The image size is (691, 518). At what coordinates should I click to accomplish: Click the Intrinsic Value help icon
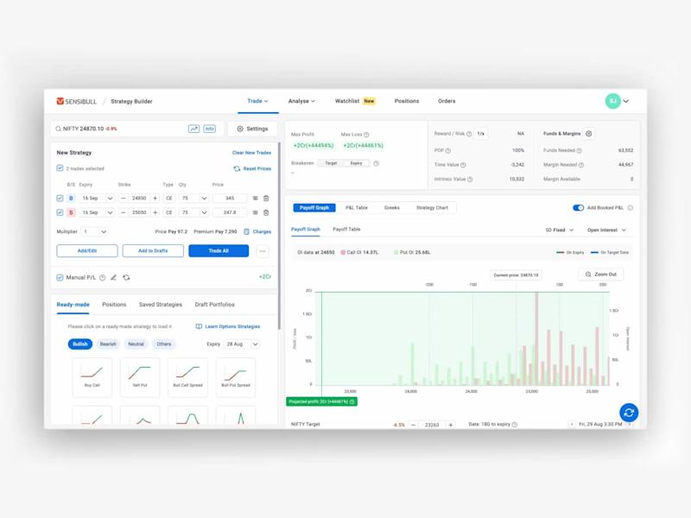(470, 180)
